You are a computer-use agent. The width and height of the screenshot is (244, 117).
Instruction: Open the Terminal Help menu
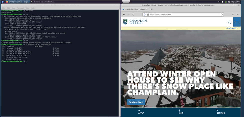[x=33, y=8]
